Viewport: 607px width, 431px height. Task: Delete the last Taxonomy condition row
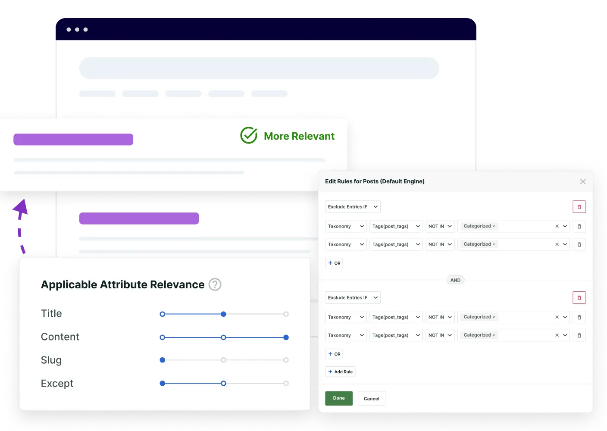[x=579, y=335]
